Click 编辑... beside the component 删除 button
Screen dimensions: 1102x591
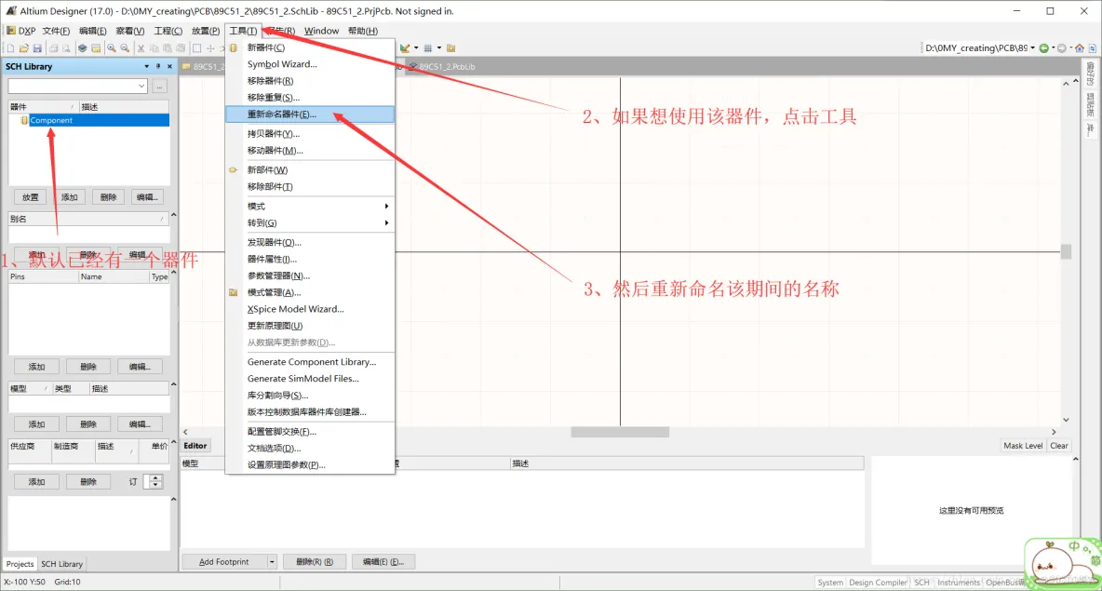pyautogui.click(x=147, y=197)
